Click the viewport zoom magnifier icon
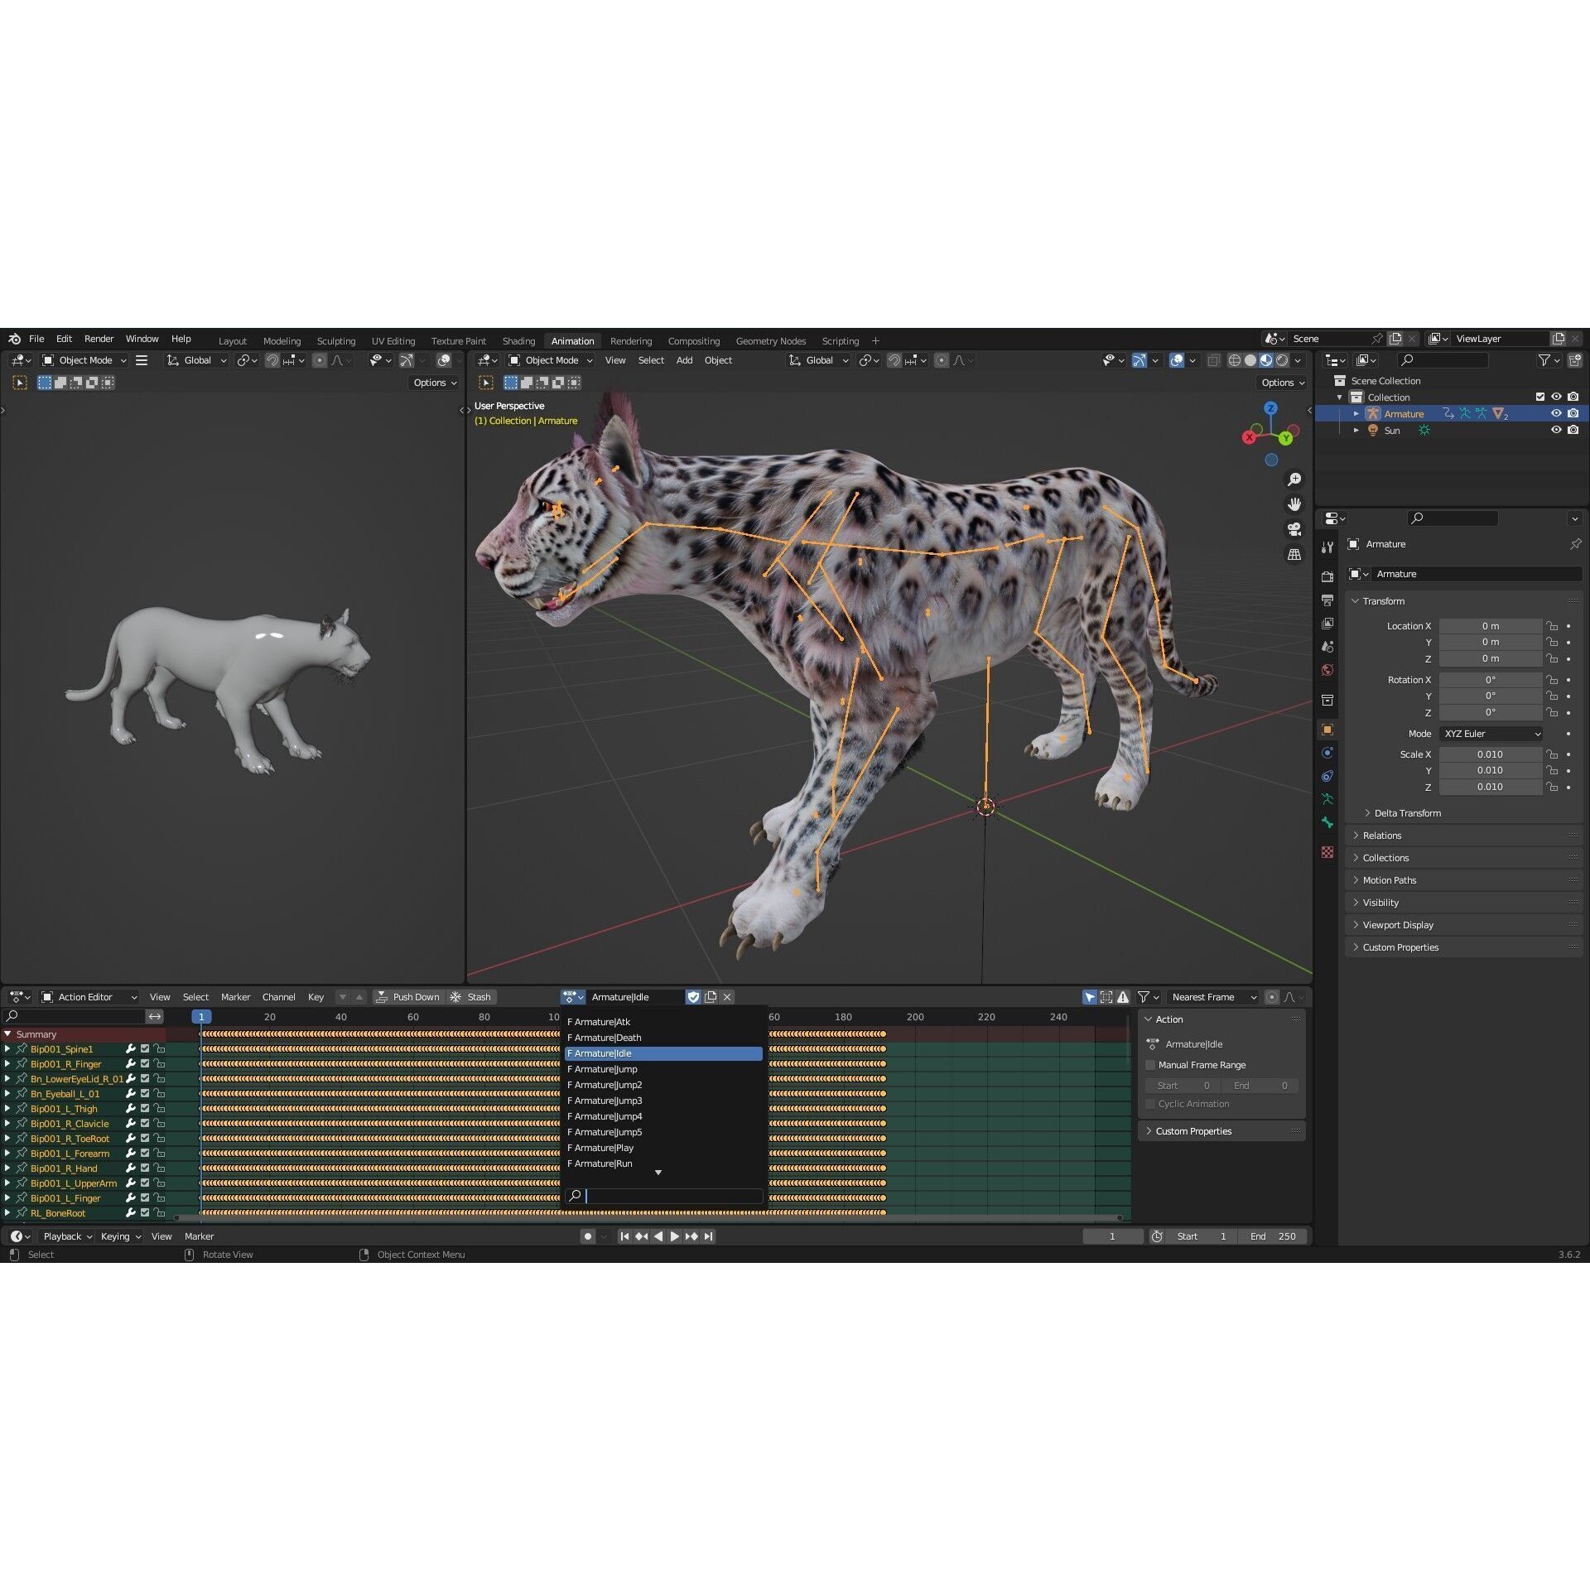Screen dimensions: 1590x1590 [1294, 479]
